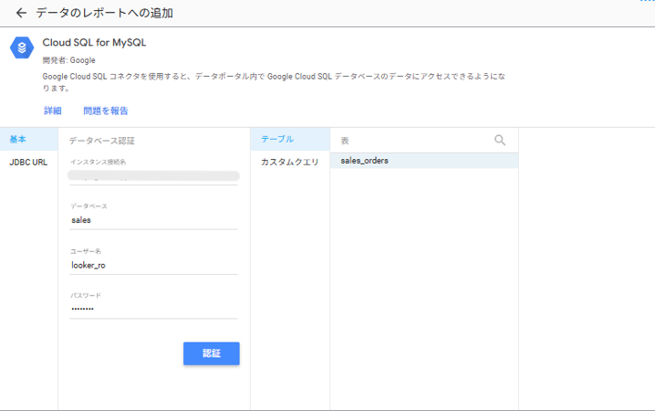Select the sales_orders table row
Image resolution: width=655 pixels, height=411 pixels.
(424, 161)
